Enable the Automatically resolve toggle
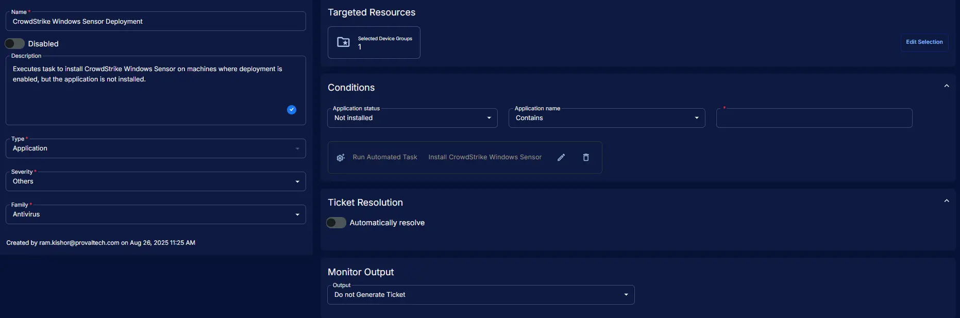The width and height of the screenshot is (960, 318). [x=336, y=223]
